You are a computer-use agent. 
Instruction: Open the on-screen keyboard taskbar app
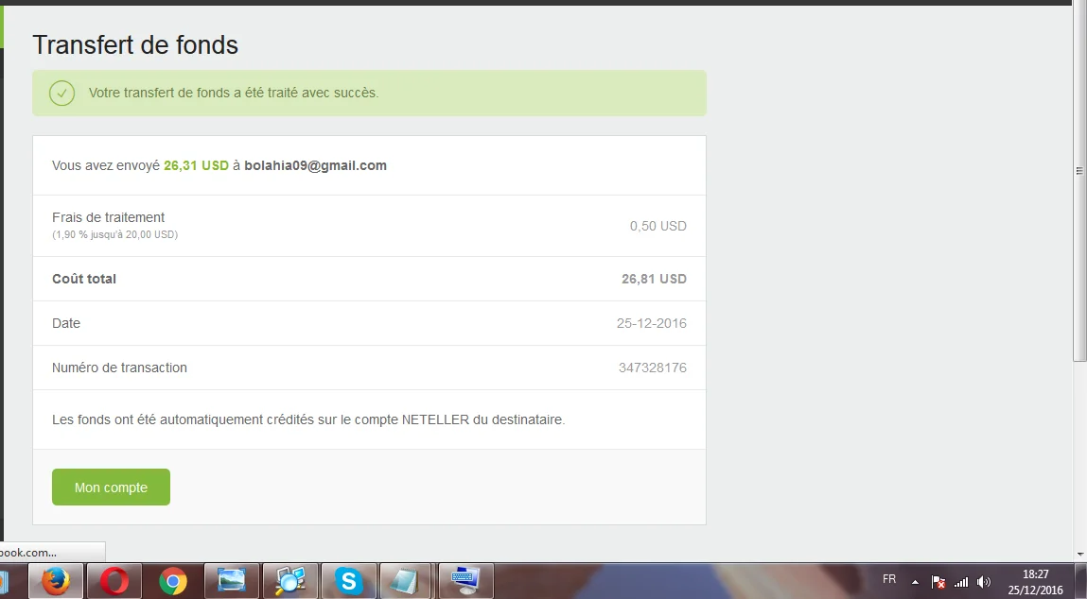point(465,581)
